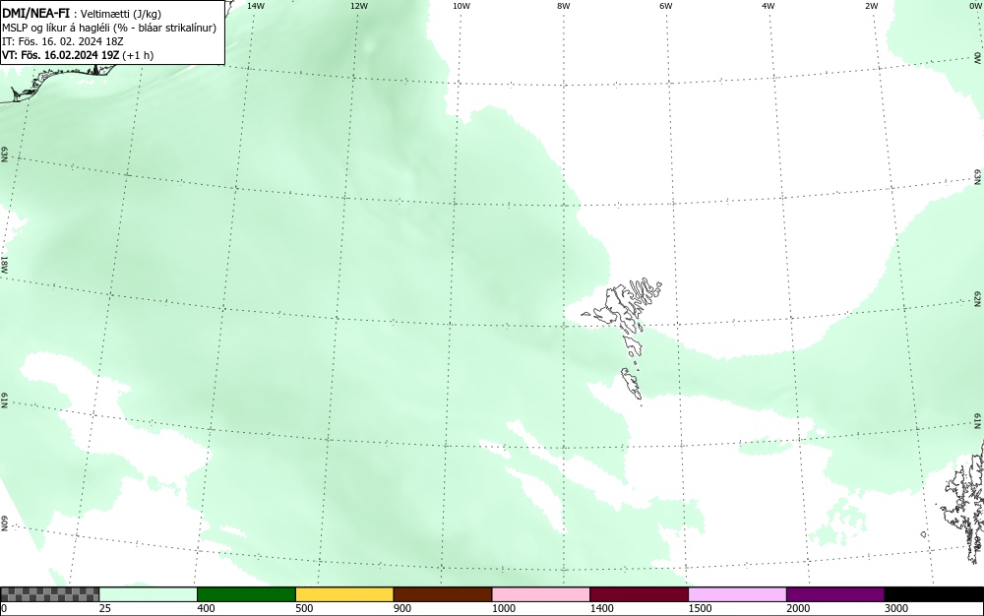The image size is (984, 616).
Task: Click the legend value 1400
Action: click(601, 608)
